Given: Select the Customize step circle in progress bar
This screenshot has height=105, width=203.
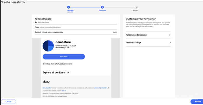Looking at the screenshot, I should [102, 7].
